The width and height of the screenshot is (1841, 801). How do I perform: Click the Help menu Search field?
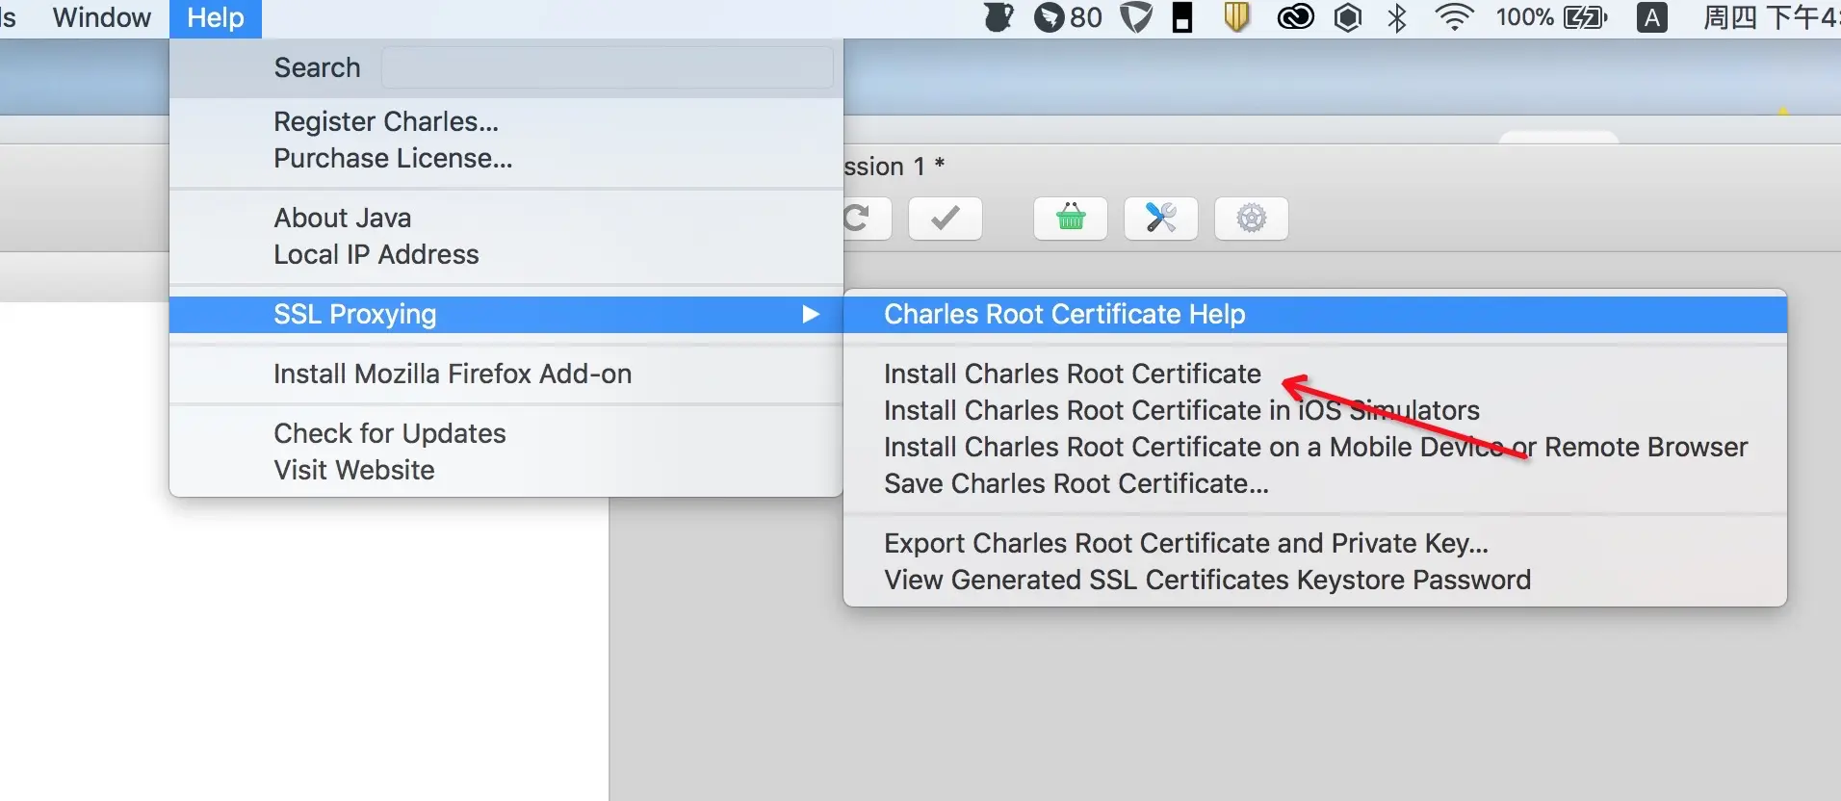pos(607,68)
